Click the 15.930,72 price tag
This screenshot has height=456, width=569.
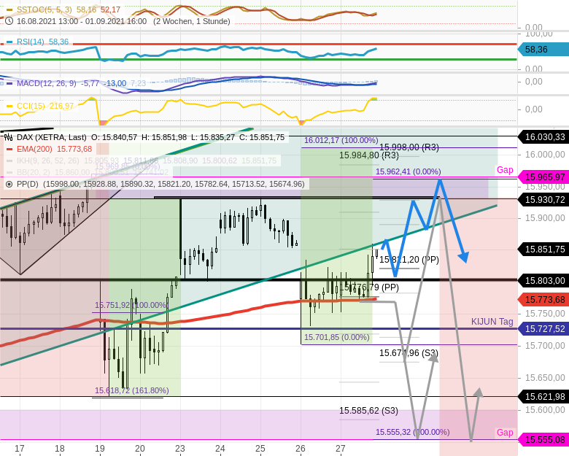tap(543, 200)
